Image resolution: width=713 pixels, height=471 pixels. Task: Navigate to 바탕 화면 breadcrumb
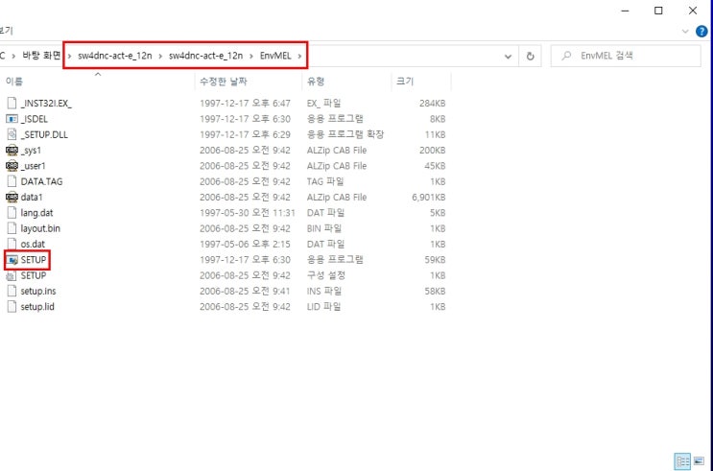[42, 56]
